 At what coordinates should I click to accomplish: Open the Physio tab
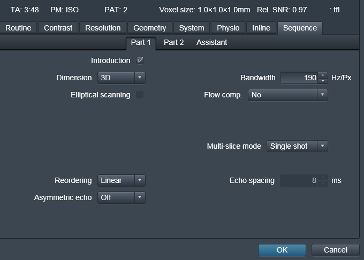[228, 28]
